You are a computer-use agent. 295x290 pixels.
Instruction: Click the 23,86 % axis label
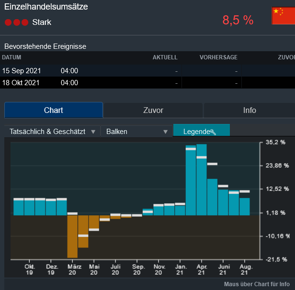(277, 166)
